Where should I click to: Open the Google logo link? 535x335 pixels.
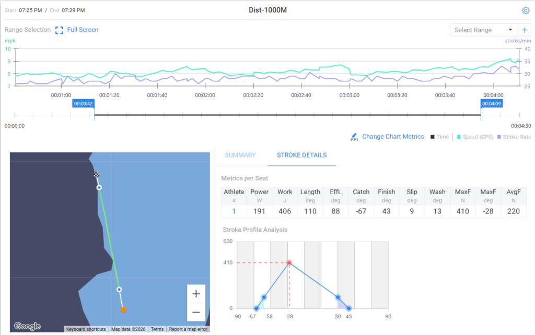pyautogui.click(x=27, y=326)
